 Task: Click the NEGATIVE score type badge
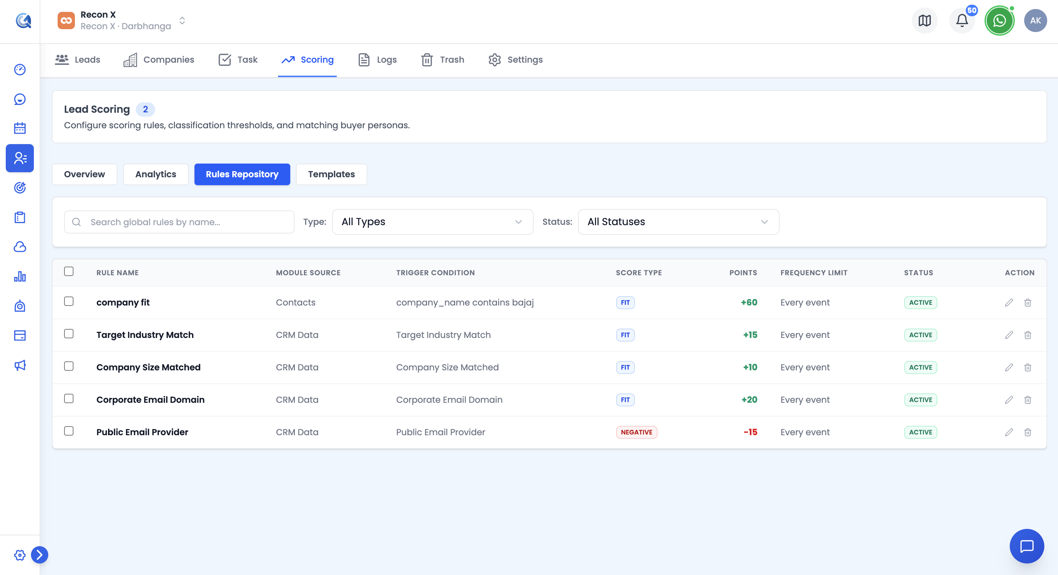coord(636,432)
